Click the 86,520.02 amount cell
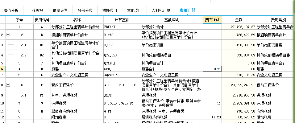Viewport: 295px width, 123px height. tap(239, 117)
